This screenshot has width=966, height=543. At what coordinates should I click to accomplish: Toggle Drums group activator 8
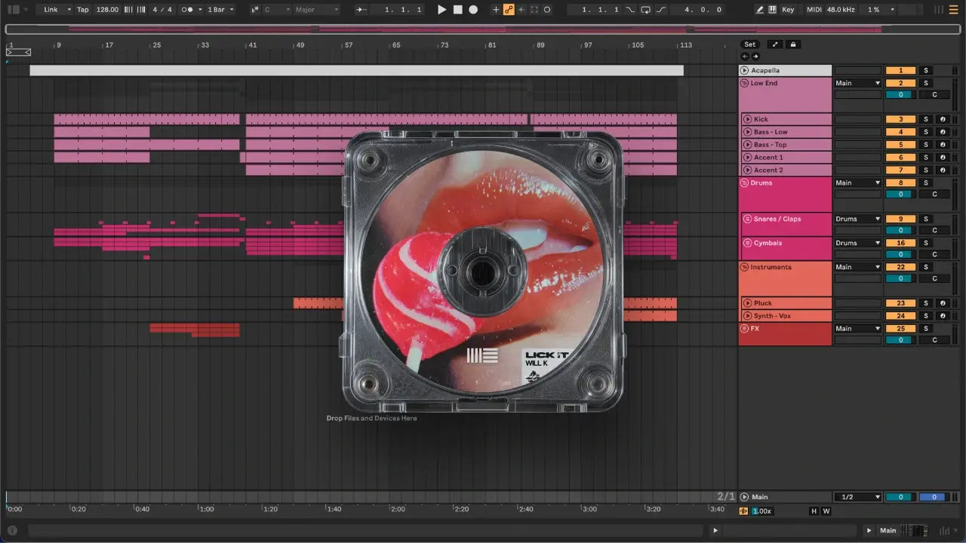(x=900, y=183)
